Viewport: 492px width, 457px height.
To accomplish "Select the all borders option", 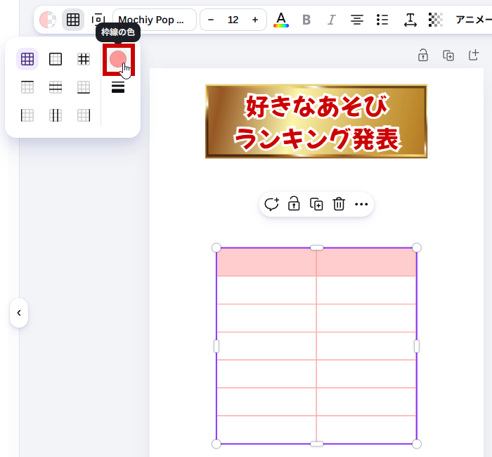I will 27,59.
